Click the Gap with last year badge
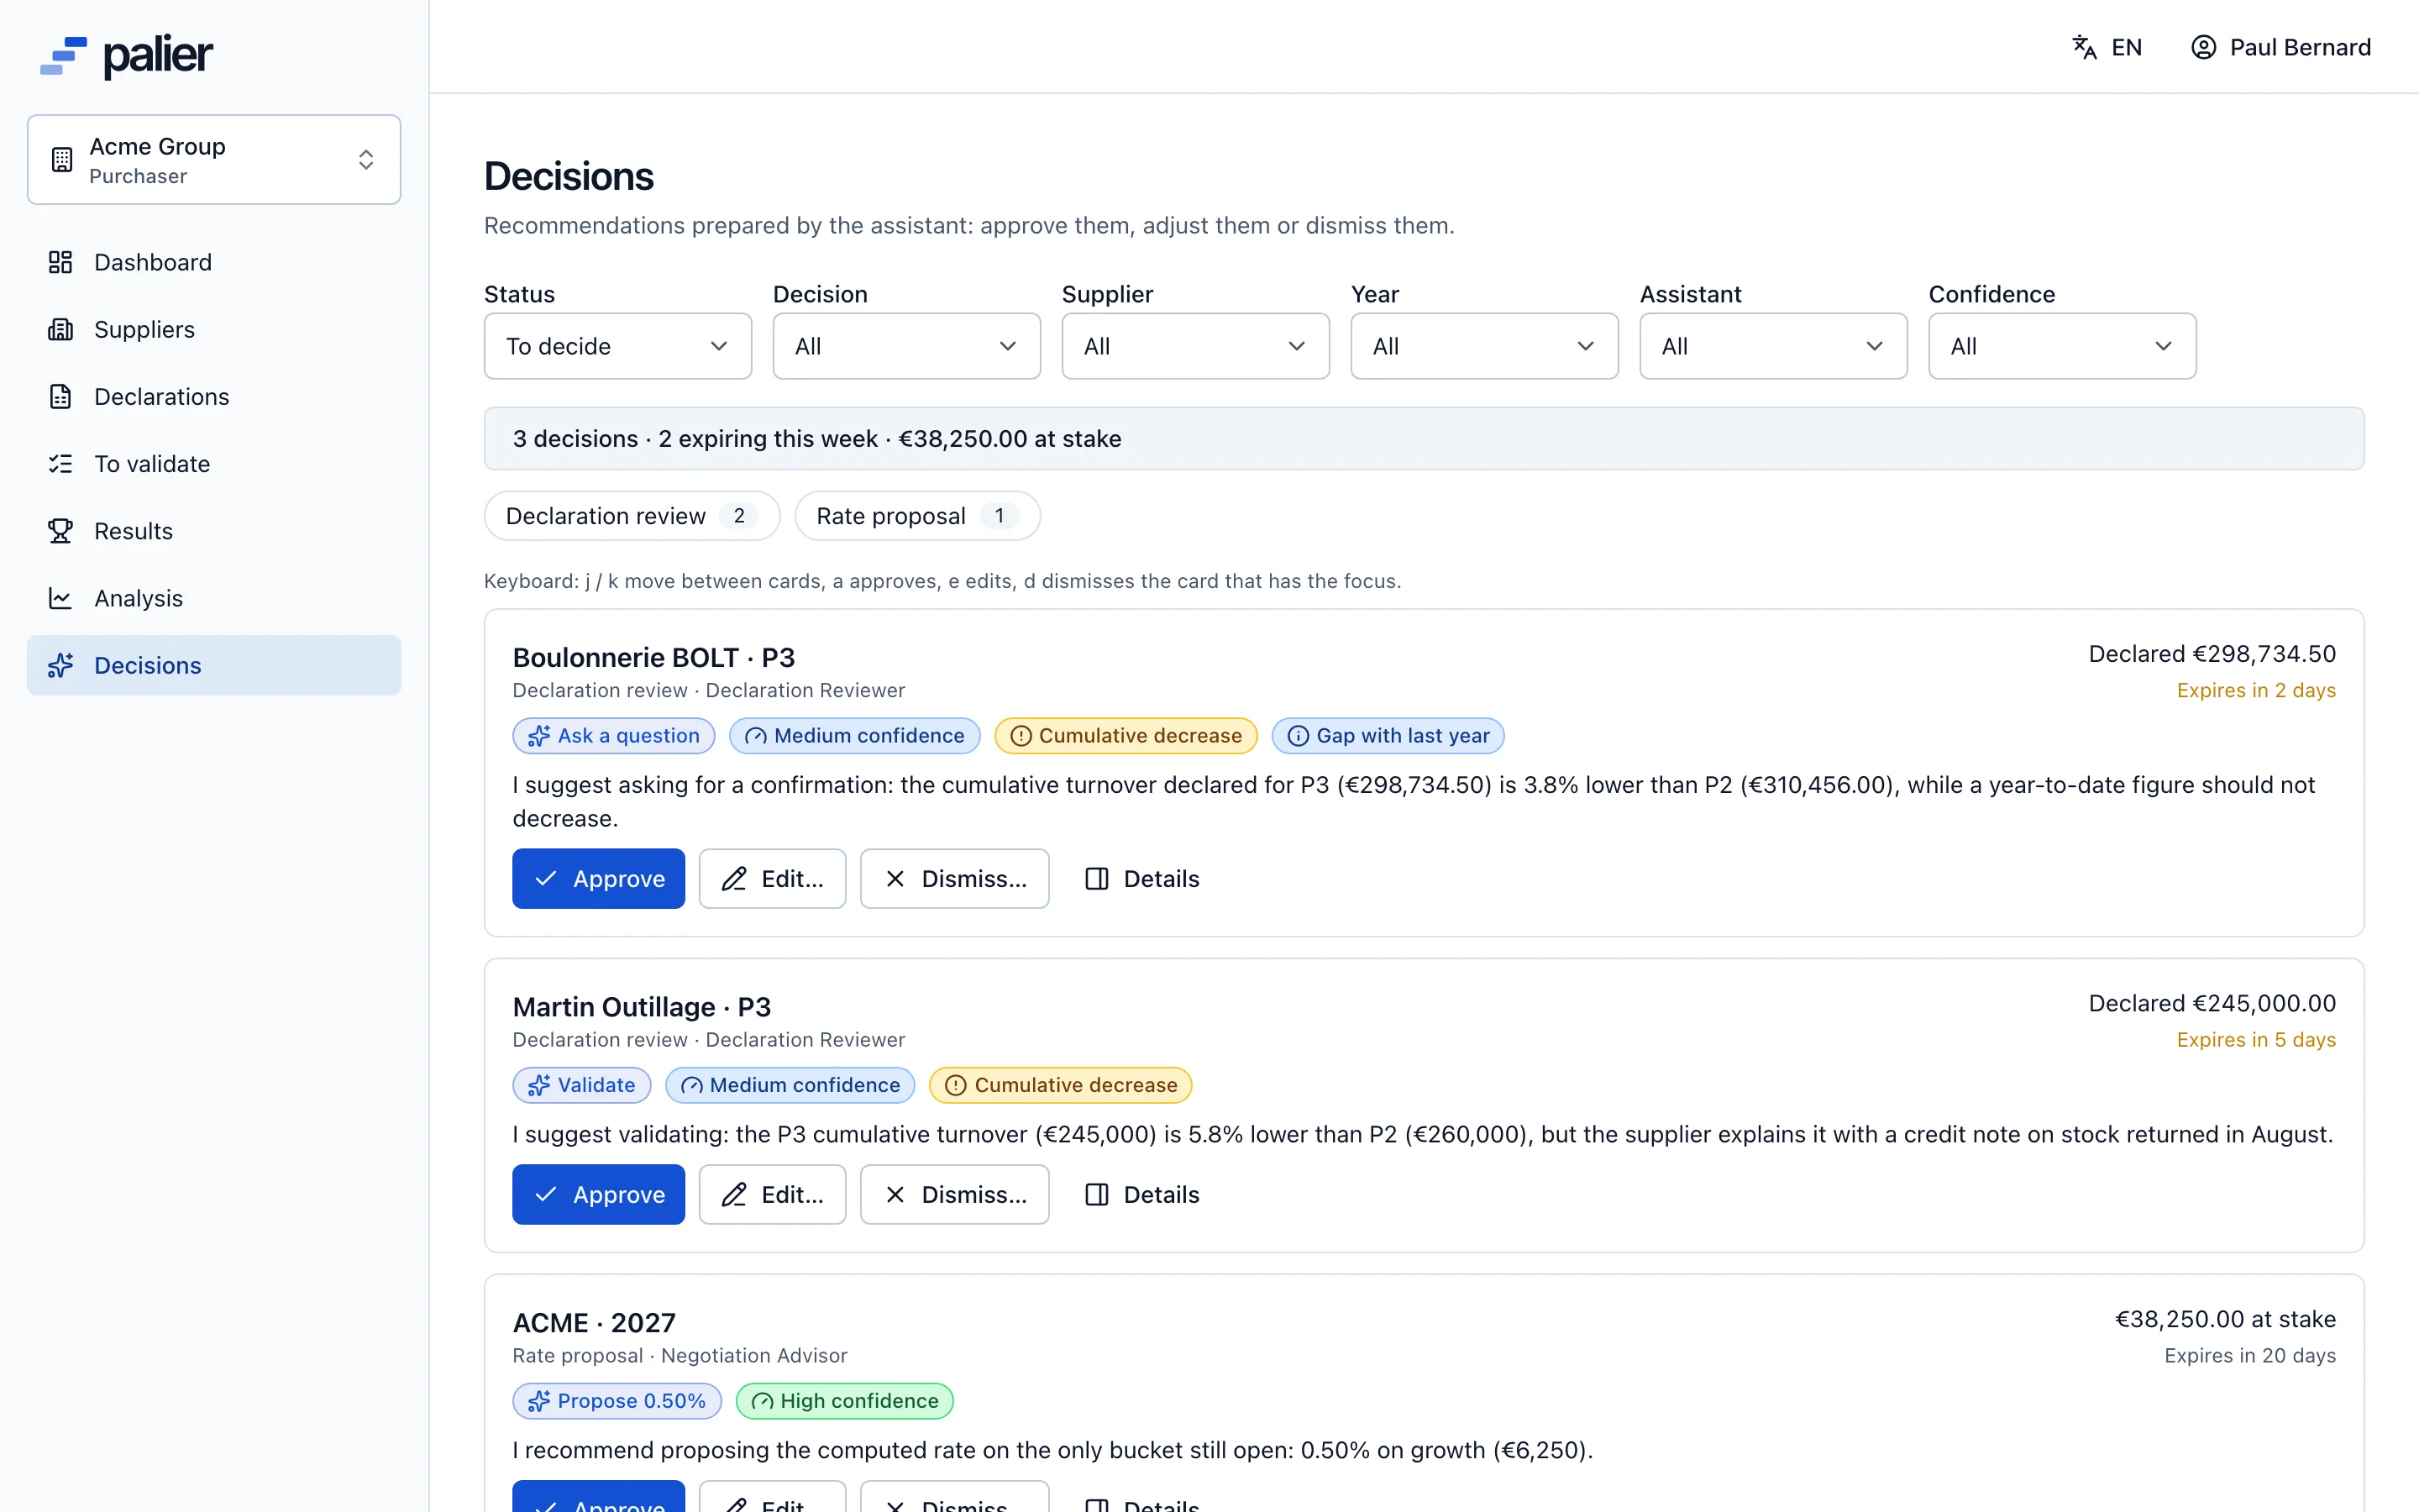The image size is (2419, 1512). click(x=1388, y=736)
